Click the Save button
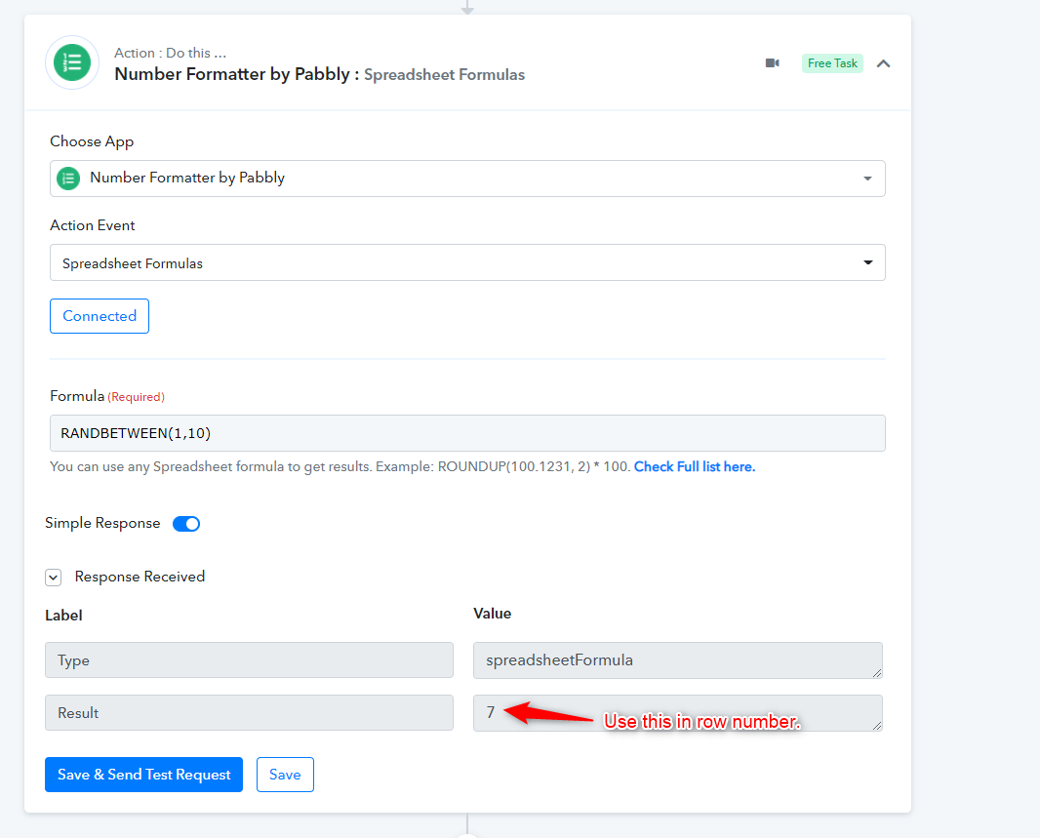The image size is (1040, 838). (x=285, y=775)
